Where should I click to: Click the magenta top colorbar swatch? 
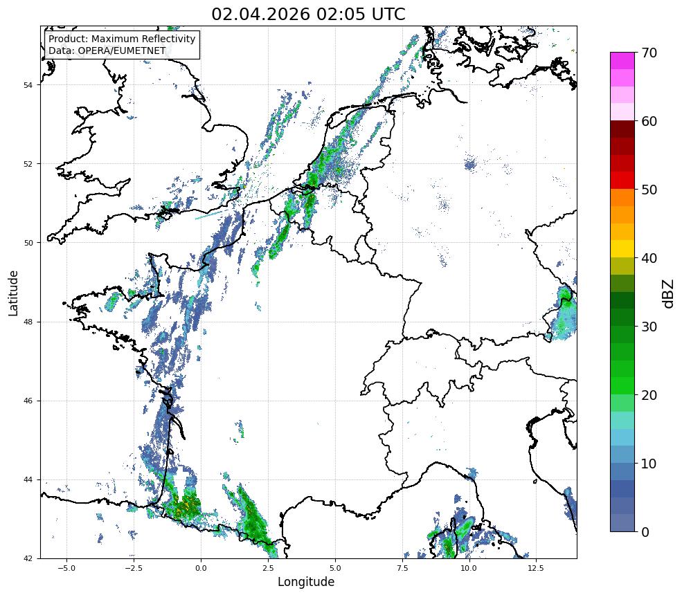point(622,61)
